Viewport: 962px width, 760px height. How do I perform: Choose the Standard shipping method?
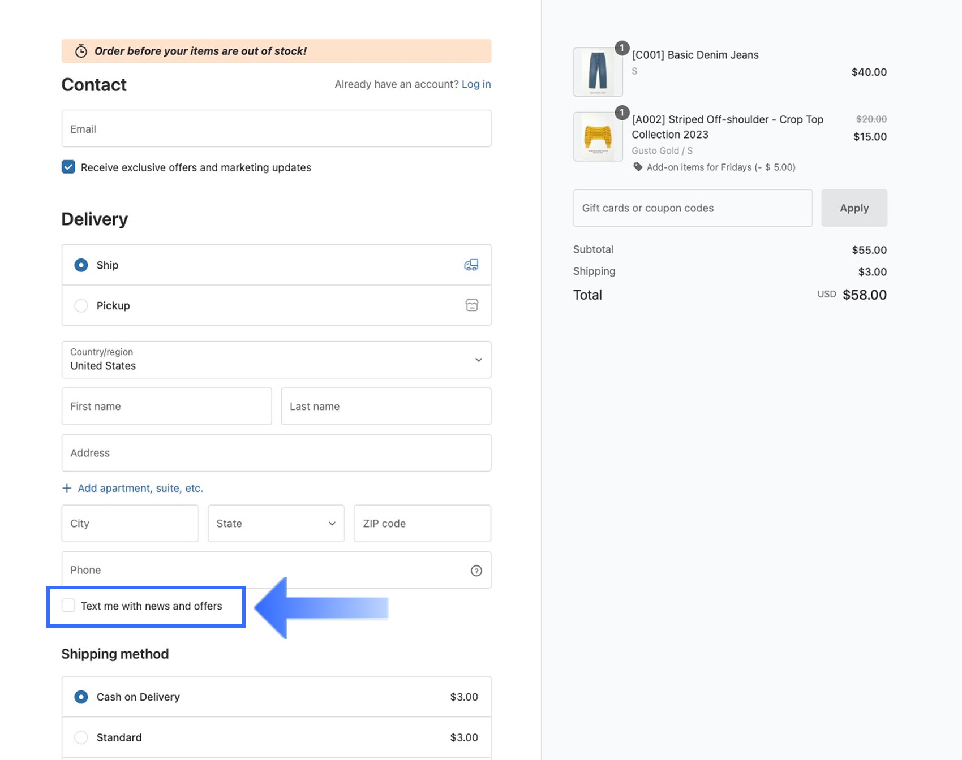pos(81,737)
